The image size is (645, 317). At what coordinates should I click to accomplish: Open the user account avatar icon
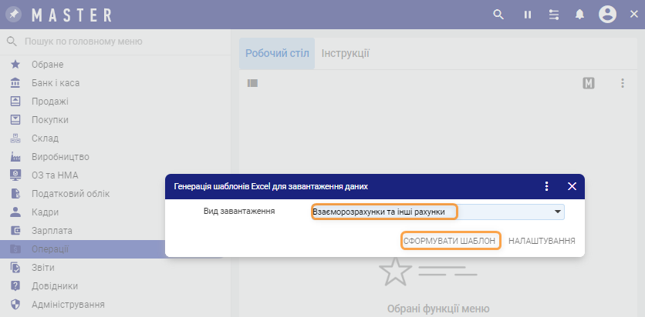pos(607,15)
